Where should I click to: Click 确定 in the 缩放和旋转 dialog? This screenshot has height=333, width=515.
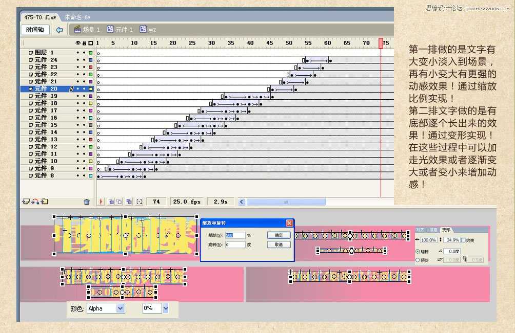(279, 235)
